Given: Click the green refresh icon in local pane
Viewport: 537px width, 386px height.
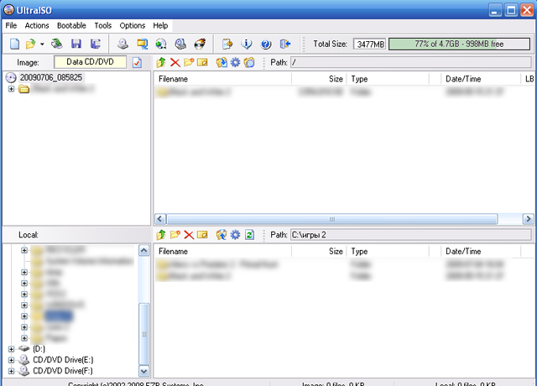Looking at the screenshot, I should point(250,235).
